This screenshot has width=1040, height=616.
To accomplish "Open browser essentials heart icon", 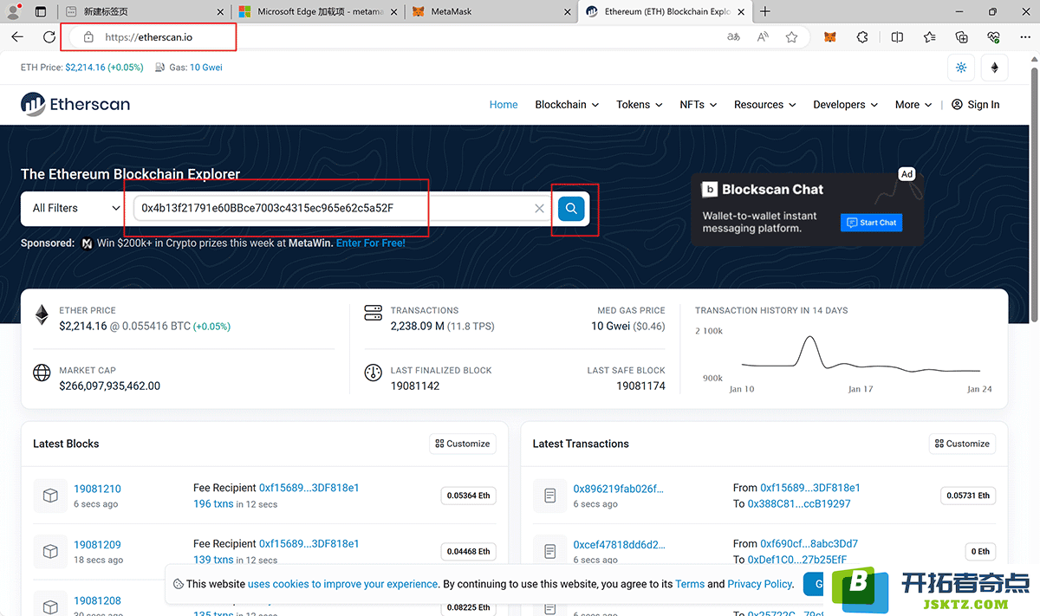I will coord(993,37).
